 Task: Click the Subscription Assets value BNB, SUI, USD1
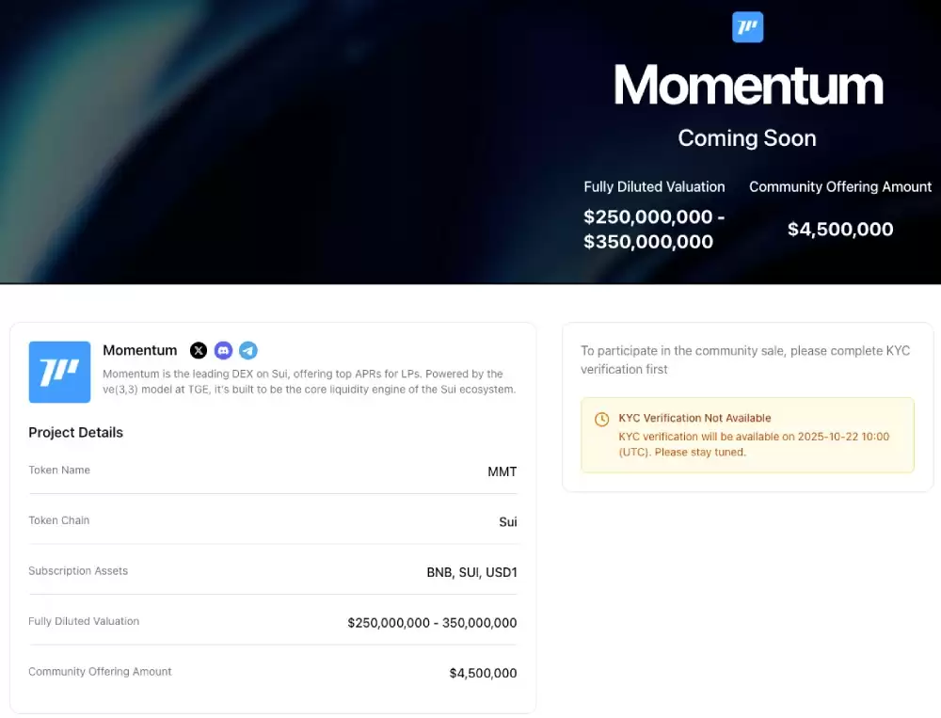(470, 571)
